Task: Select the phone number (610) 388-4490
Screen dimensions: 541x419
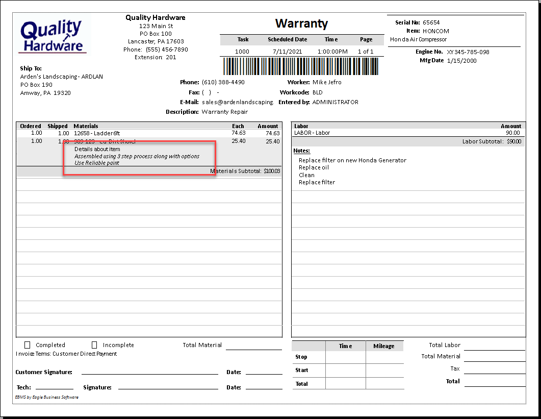Action: (223, 82)
